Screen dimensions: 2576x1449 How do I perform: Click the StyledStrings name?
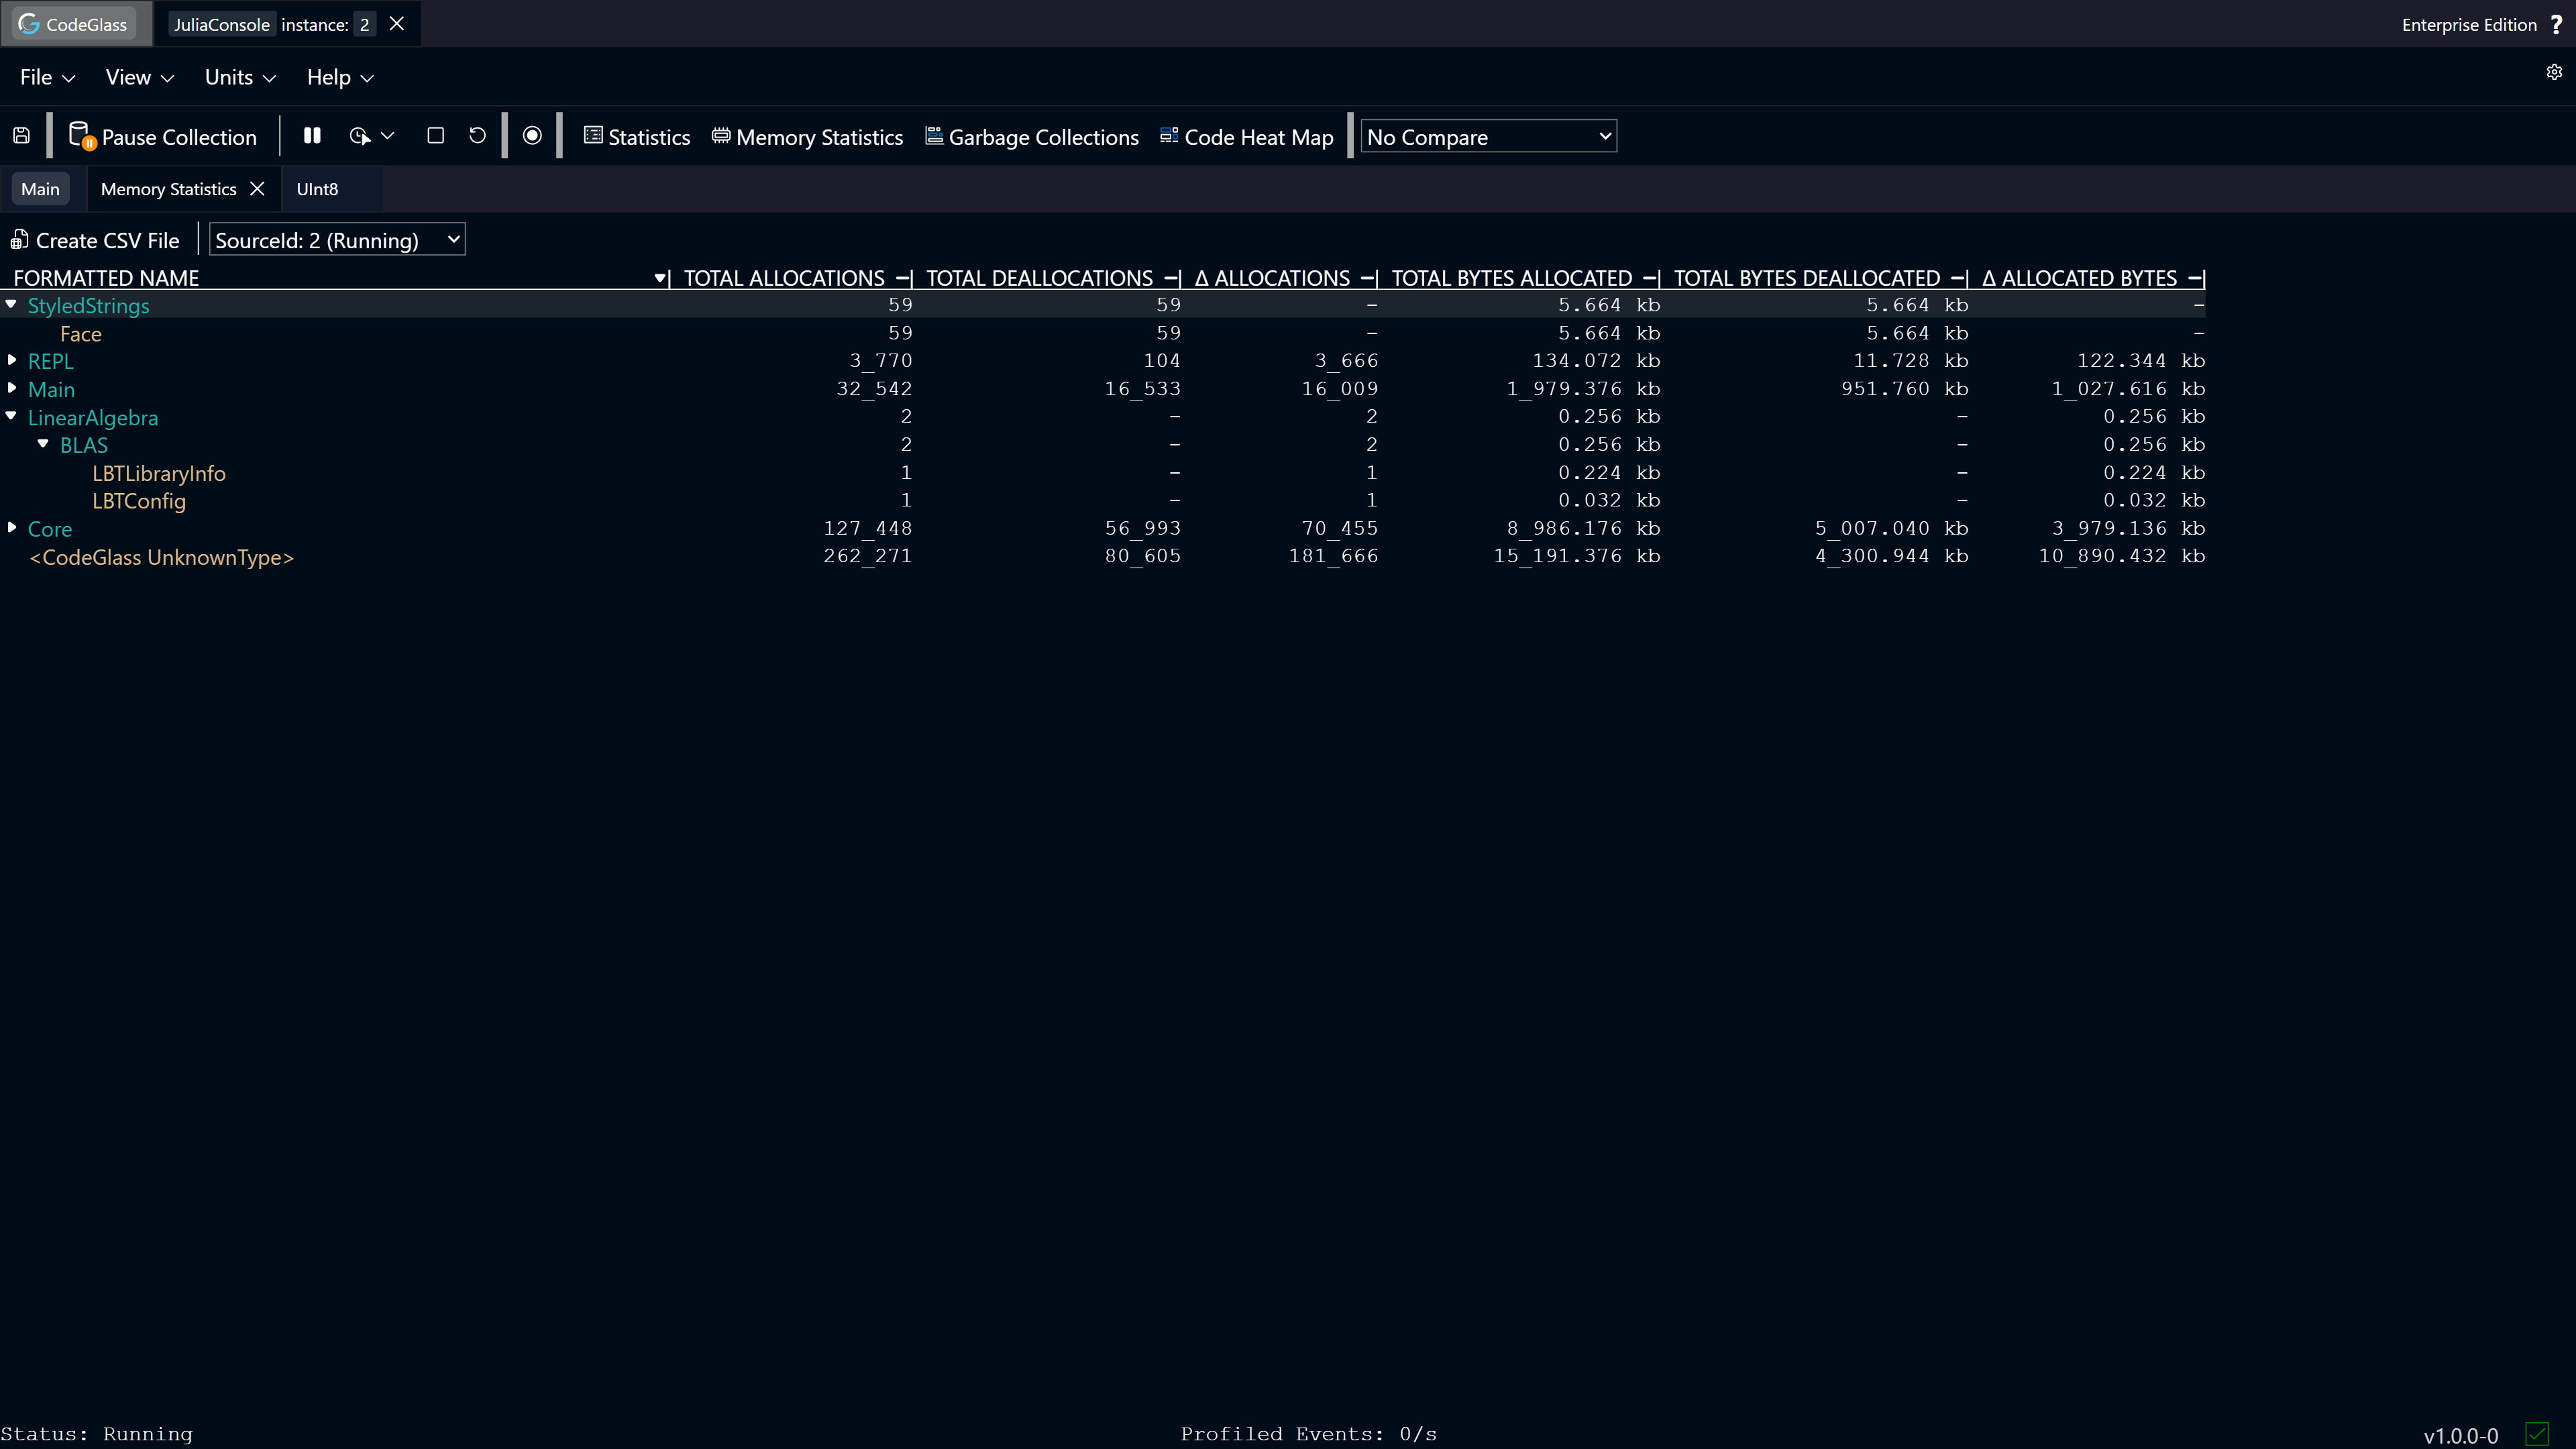point(88,306)
